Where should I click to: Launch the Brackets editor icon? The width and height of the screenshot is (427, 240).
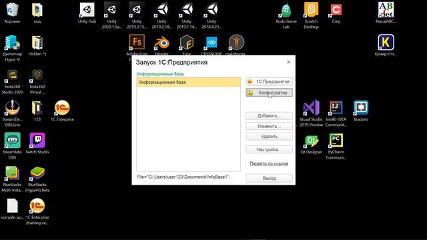(361, 111)
